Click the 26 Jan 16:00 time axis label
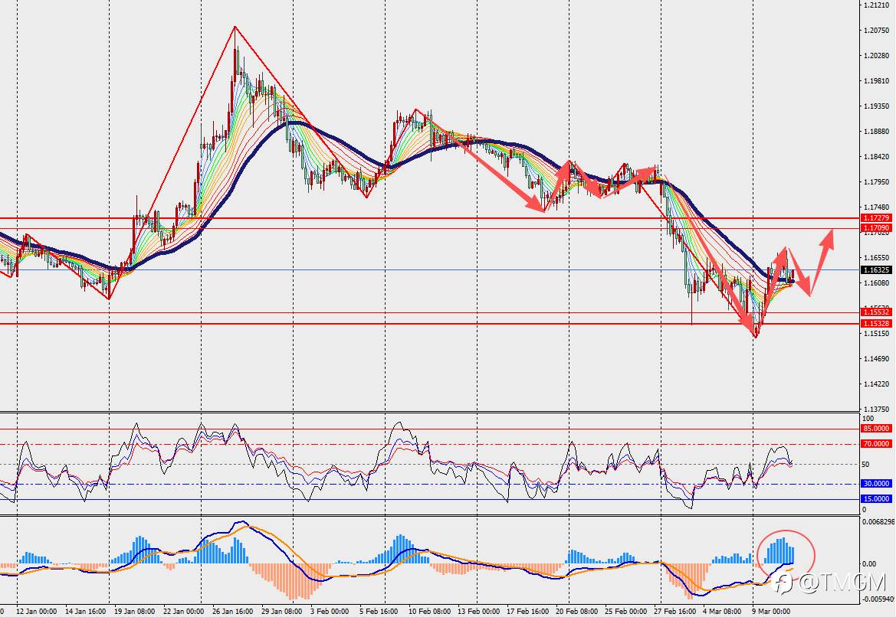 tap(232, 612)
